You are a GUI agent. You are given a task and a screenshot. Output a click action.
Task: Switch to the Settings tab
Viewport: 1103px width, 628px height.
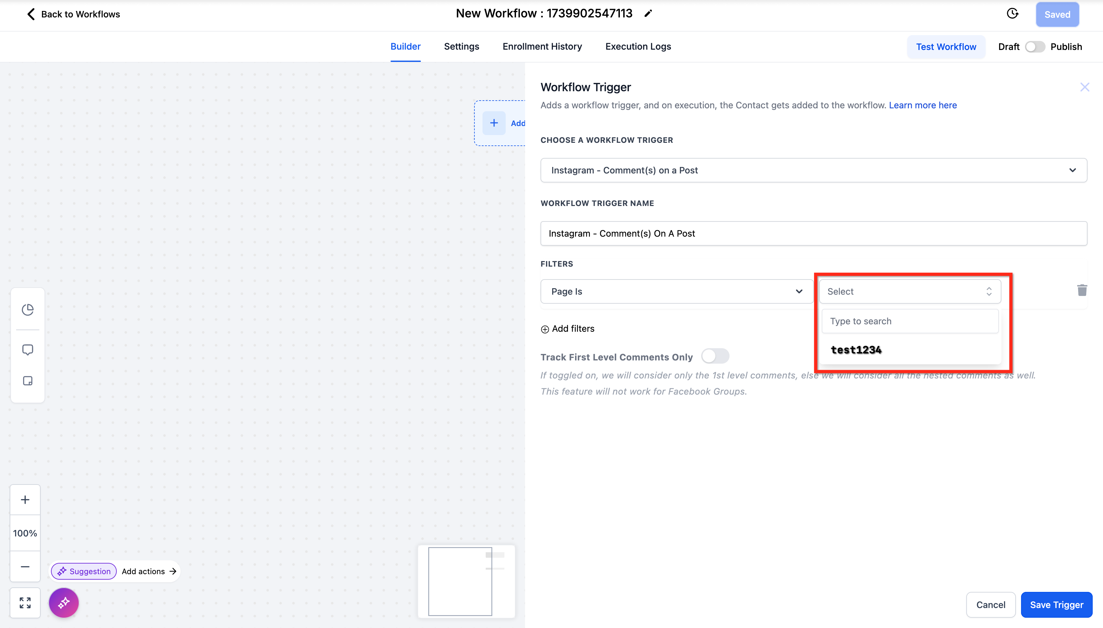(x=461, y=46)
